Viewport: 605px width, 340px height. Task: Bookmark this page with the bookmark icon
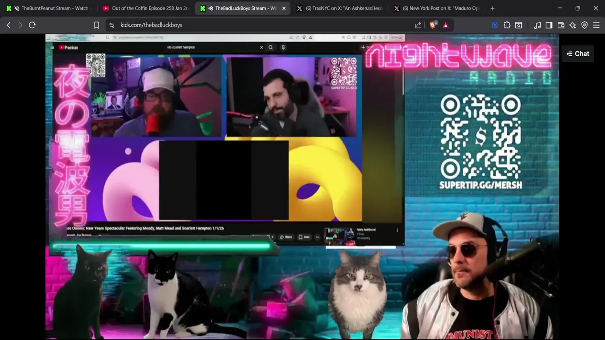96,25
